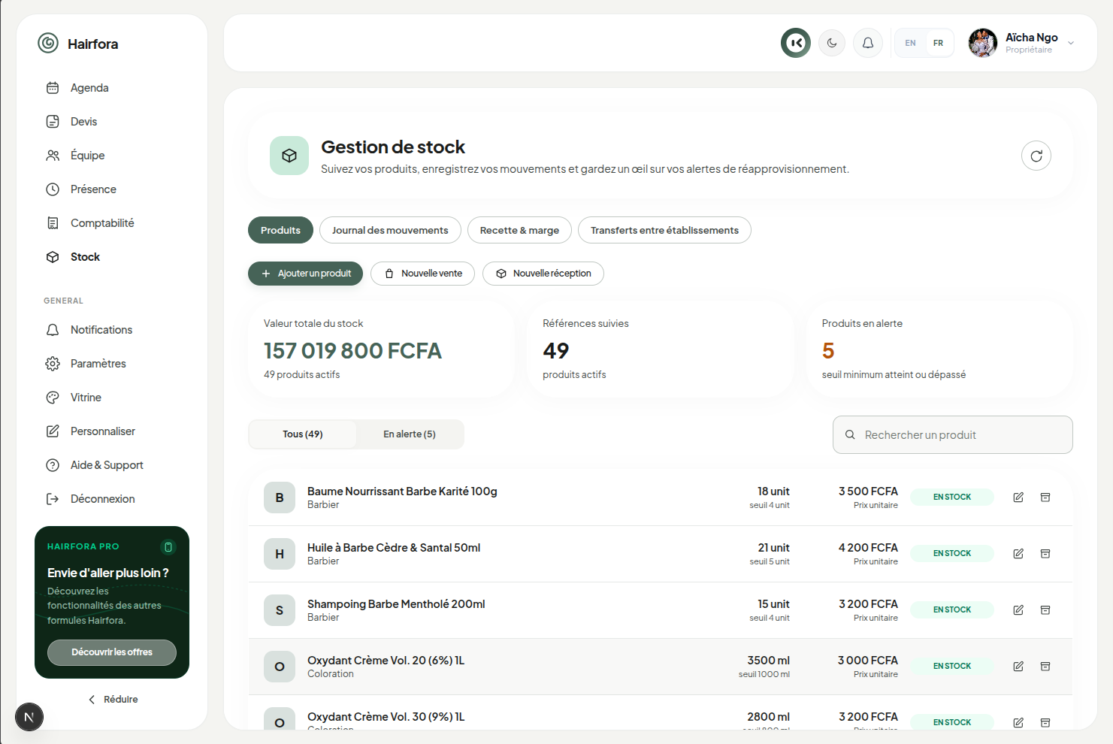Go to Devis in the sidebar
Image resolution: width=1113 pixels, height=744 pixels.
pyautogui.click(x=113, y=122)
